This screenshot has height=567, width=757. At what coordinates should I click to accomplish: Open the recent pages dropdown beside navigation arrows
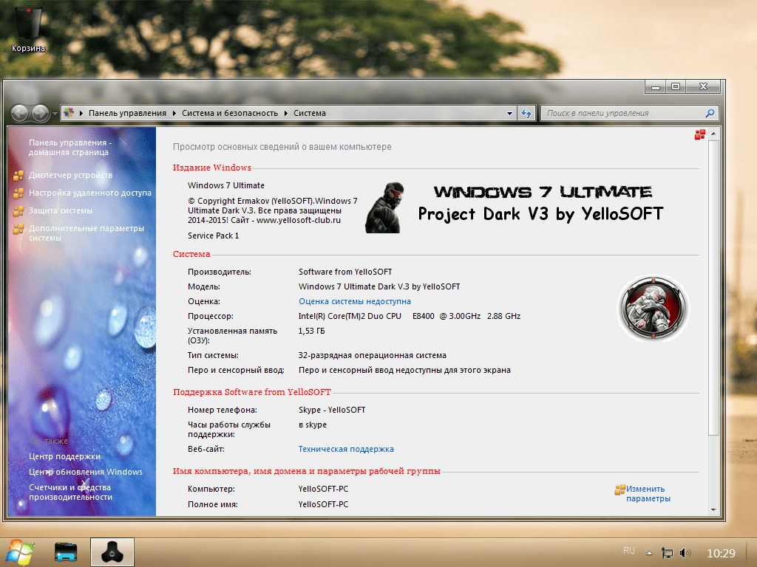55,114
